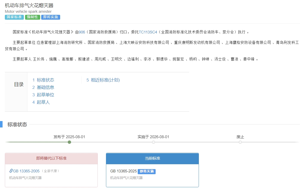The height and width of the screenshot is (189, 301).
Task: Click drafting unit 上海鹰格安防设备有限公司
Action: coord(248,42)
